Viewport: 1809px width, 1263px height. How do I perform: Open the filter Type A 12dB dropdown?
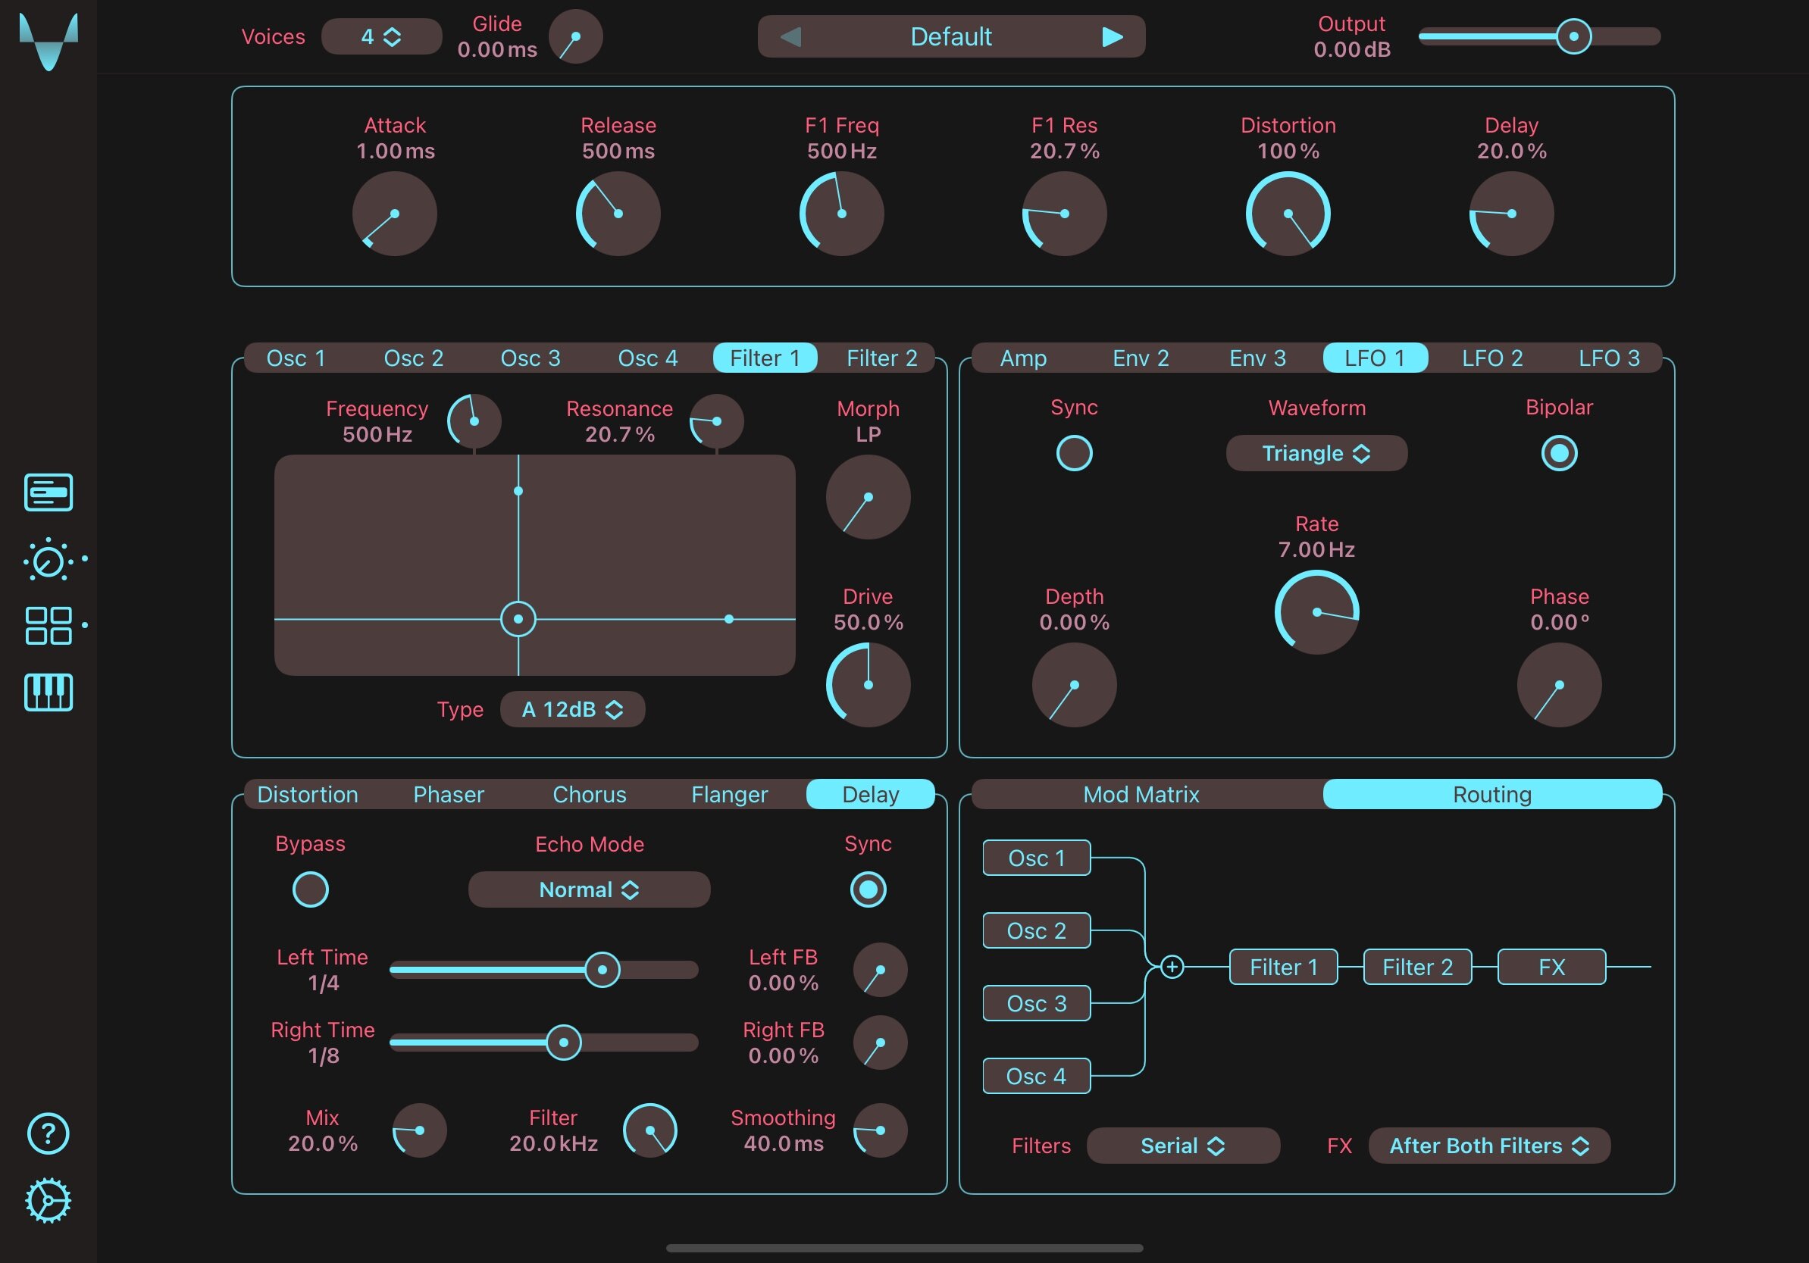pyautogui.click(x=573, y=709)
